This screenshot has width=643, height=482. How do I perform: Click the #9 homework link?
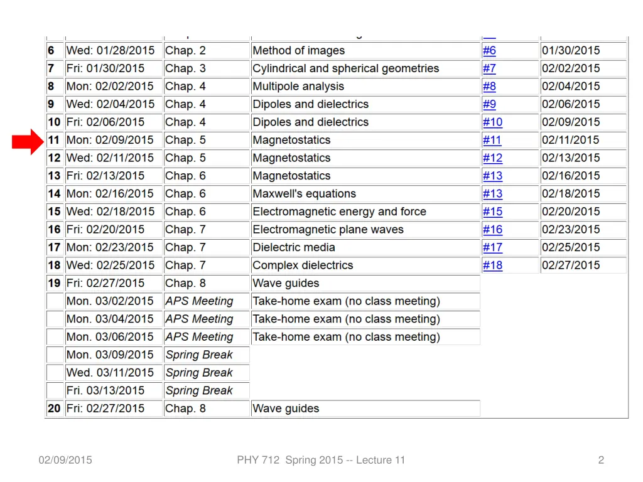pyautogui.click(x=489, y=105)
